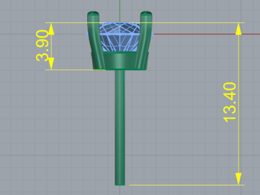Click the green basket base collar

point(120,61)
